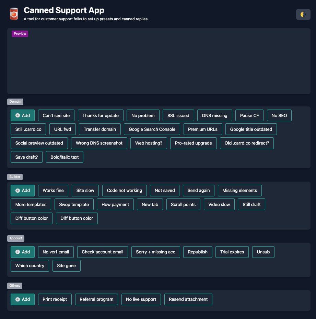Toggle the dark/light theme switch
This screenshot has height=319, width=316.
pyautogui.click(x=303, y=14)
